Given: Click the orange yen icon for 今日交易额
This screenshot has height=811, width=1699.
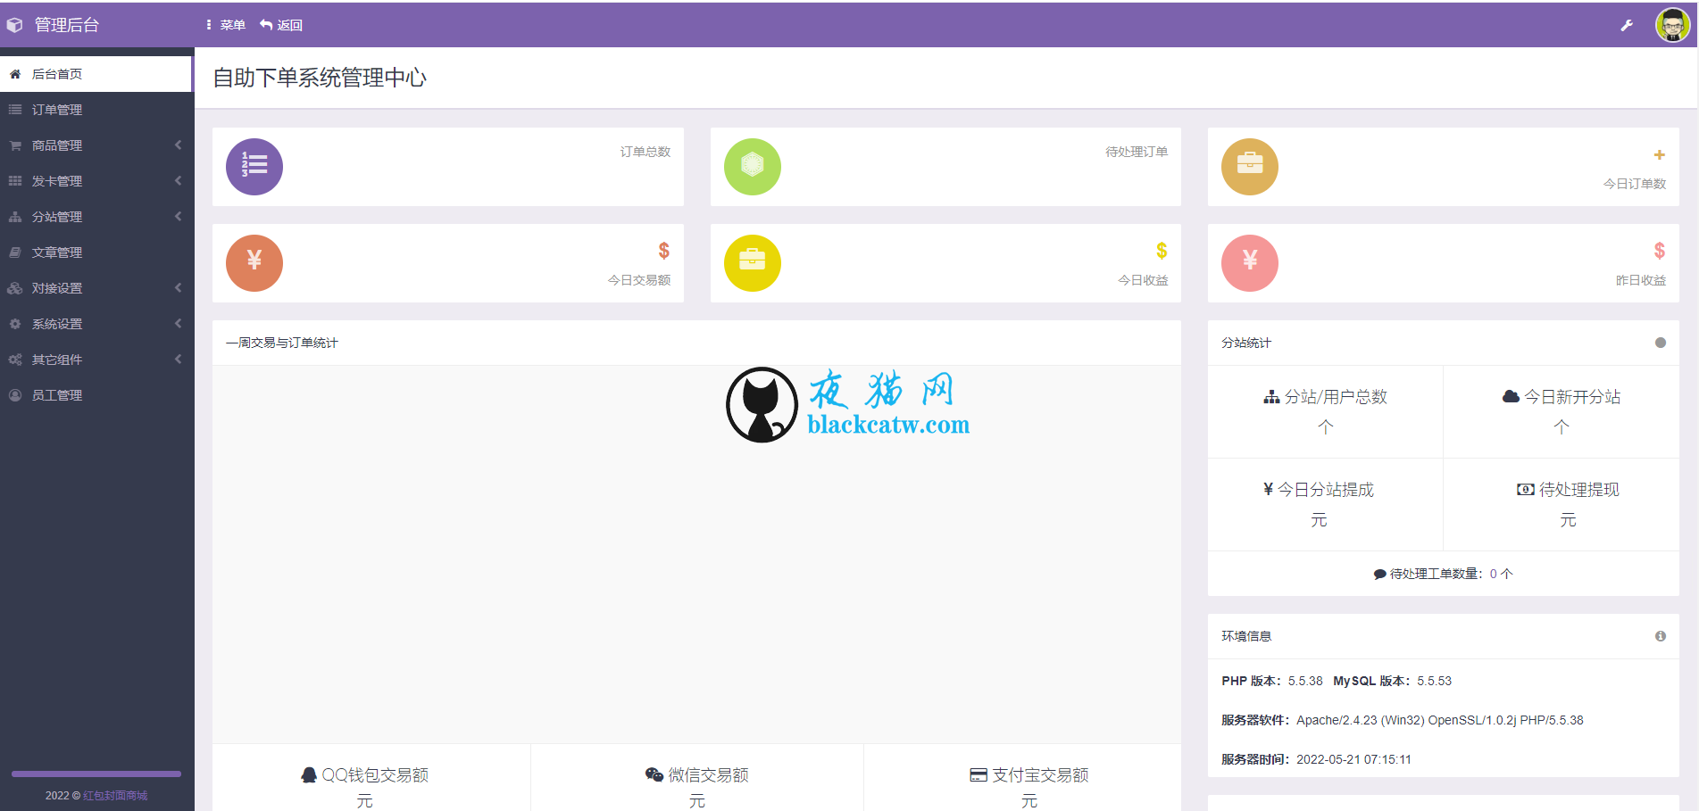Looking at the screenshot, I should pyautogui.click(x=254, y=263).
